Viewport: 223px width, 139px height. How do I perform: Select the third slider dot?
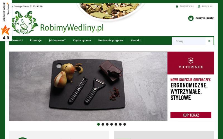107,124
